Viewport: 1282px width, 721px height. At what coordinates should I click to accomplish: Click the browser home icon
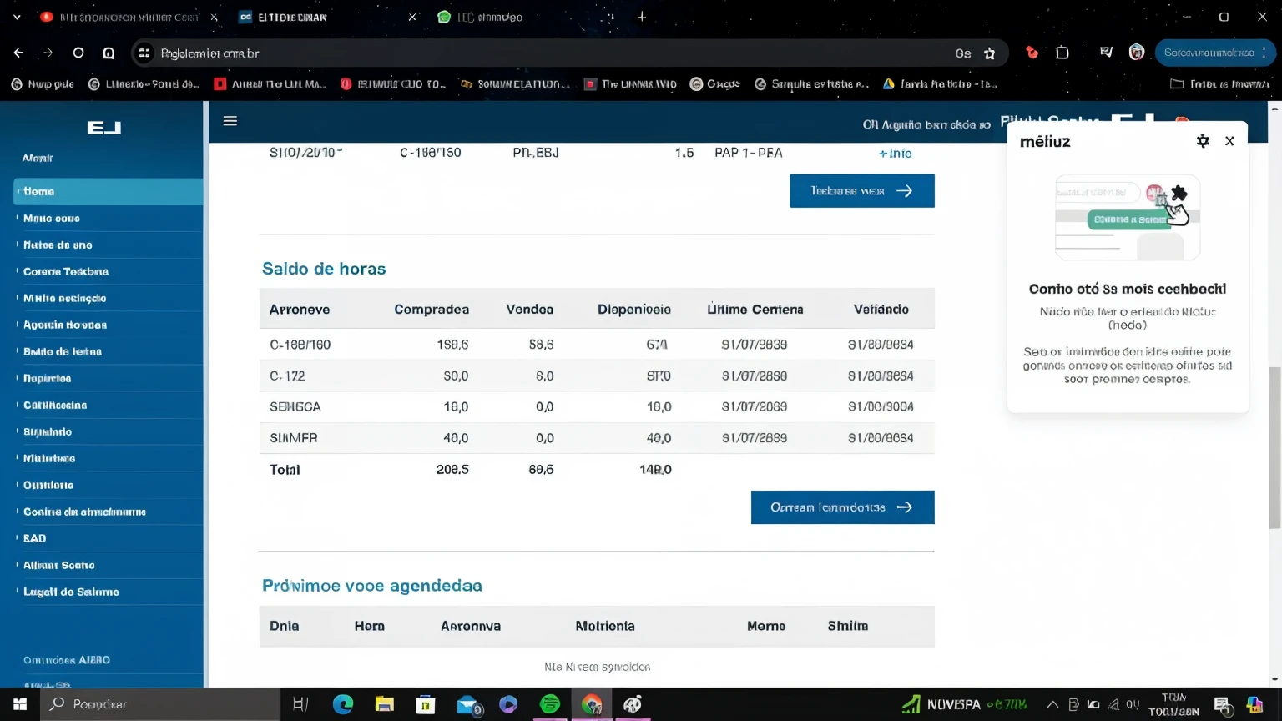click(109, 53)
